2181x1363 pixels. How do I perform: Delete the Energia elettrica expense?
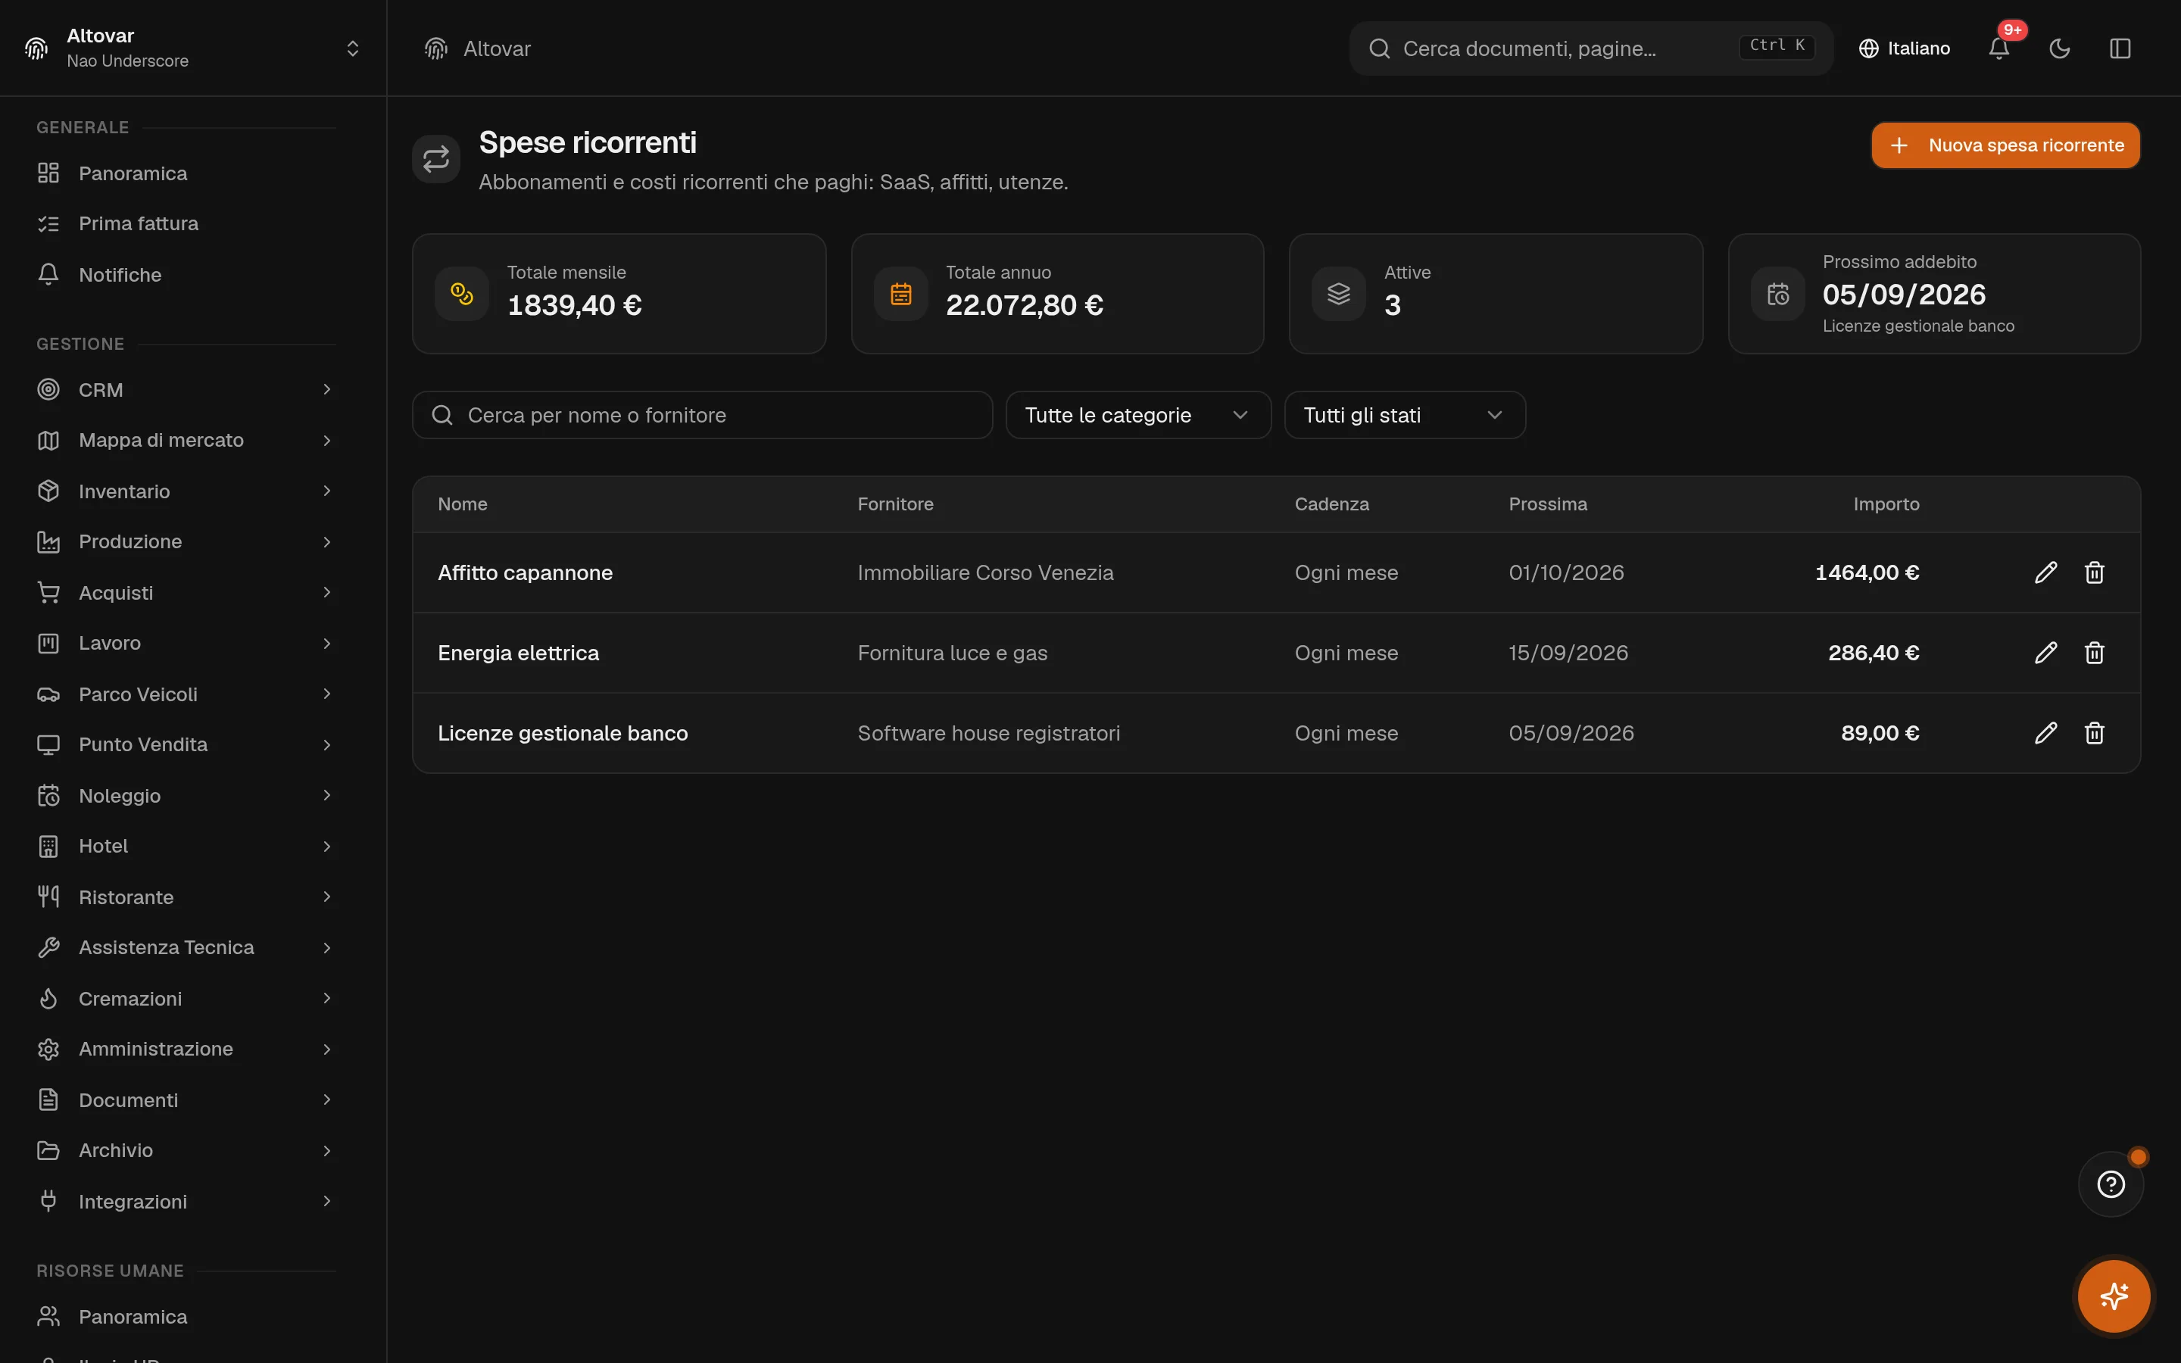(x=2095, y=653)
